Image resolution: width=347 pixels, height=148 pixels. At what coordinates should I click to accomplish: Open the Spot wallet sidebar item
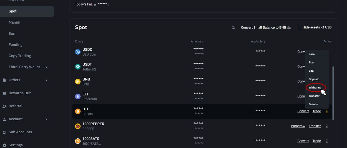(x=27, y=11)
